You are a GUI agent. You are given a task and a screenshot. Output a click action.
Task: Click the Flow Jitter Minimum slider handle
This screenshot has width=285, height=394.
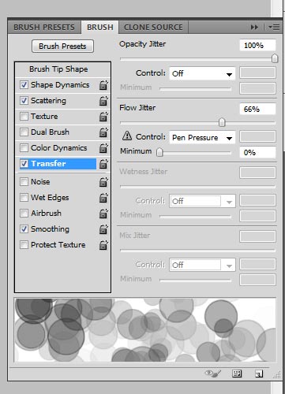[x=159, y=152]
